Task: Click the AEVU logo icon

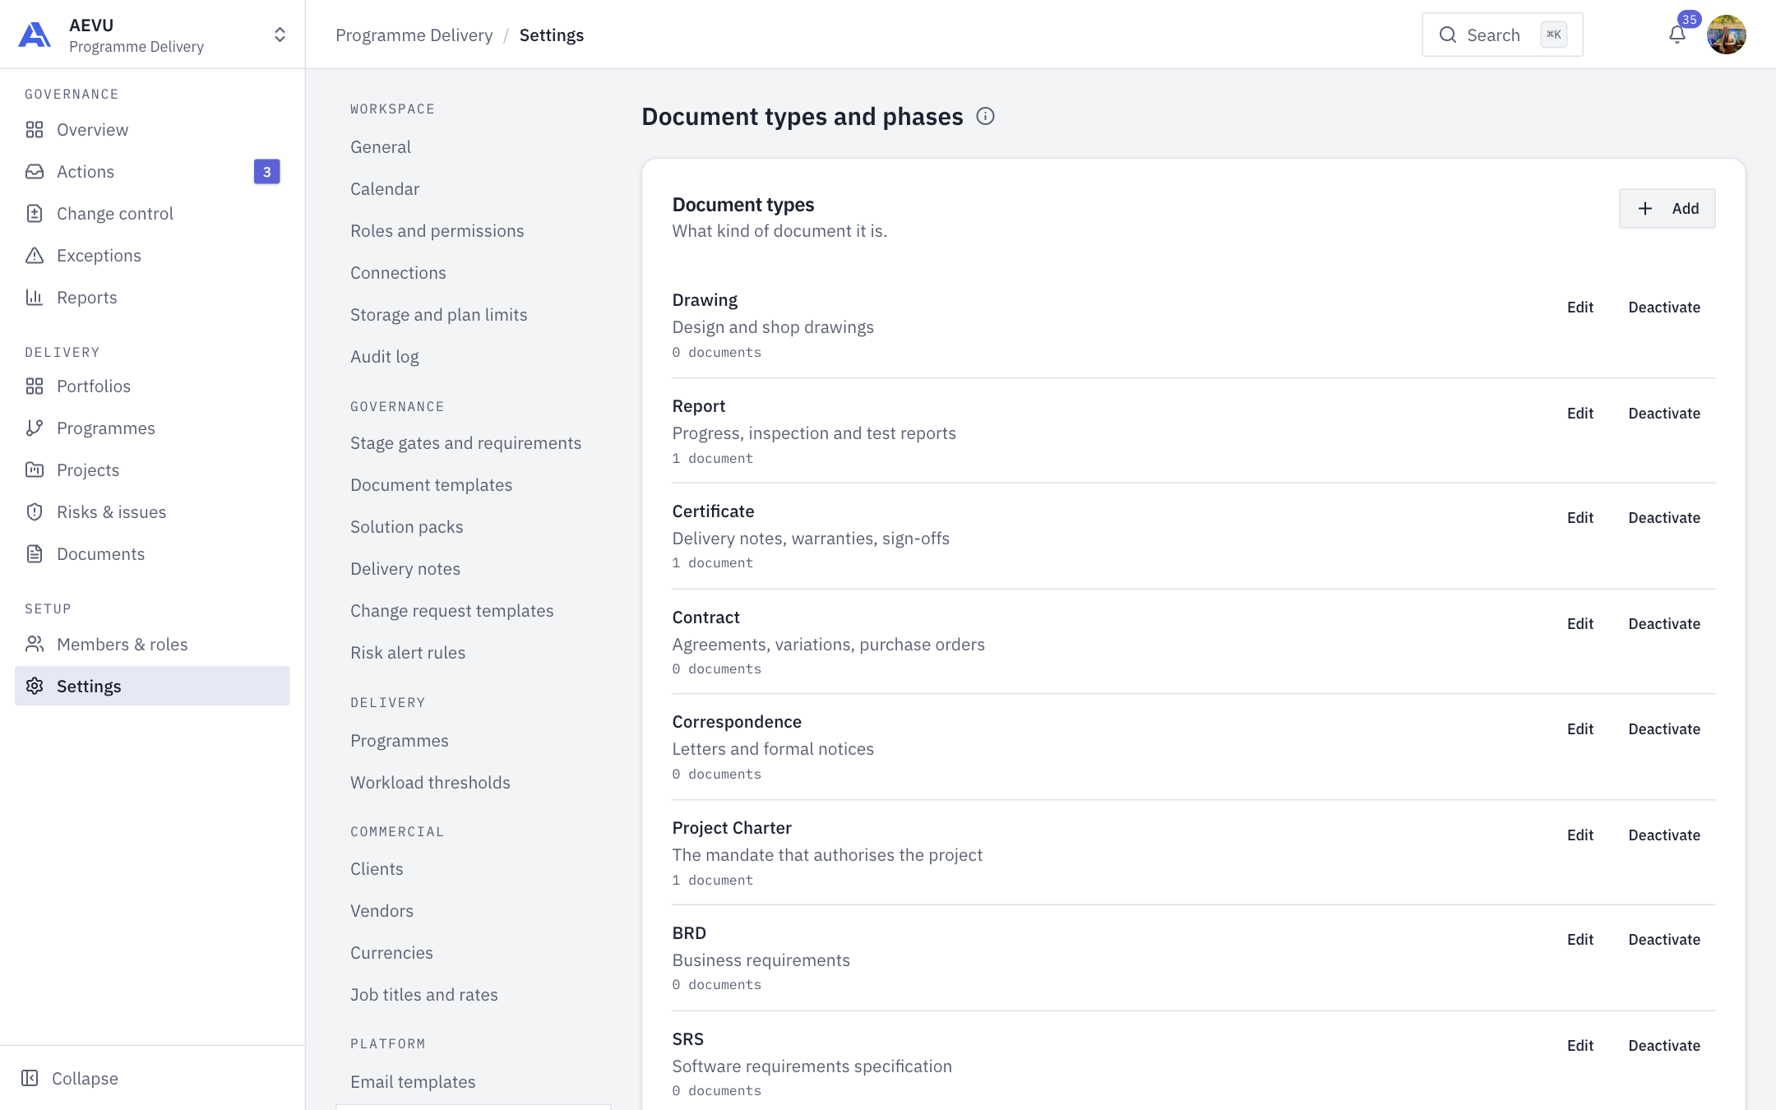Action: coord(35,35)
